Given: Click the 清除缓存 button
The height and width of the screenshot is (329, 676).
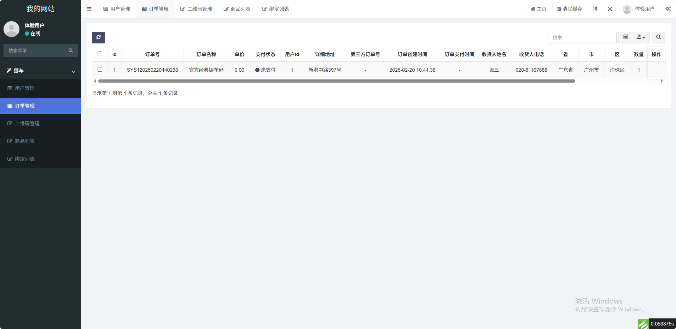Looking at the screenshot, I should (x=570, y=9).
